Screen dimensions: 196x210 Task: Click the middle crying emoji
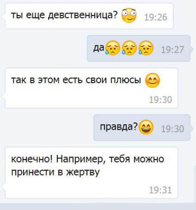point(129,48)
